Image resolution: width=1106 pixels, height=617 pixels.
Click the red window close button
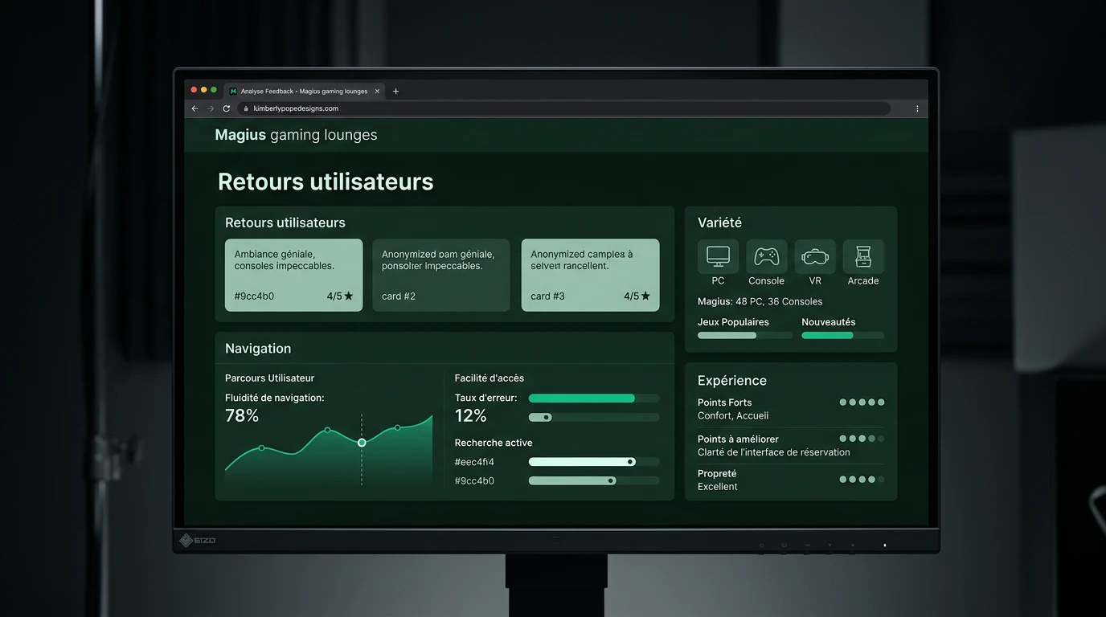[x=194, y=90]
